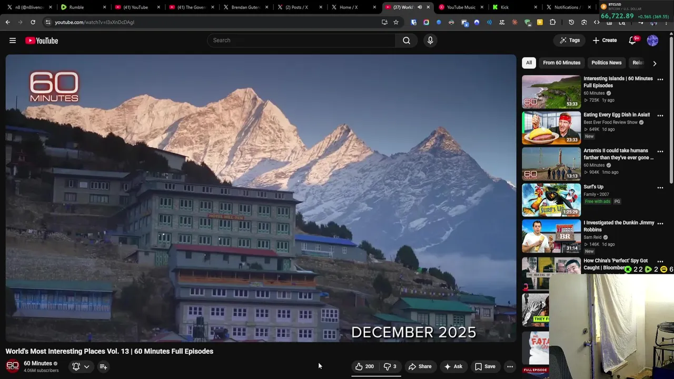Image resolution: width=674 pixels, height=379 pixels.
Task: Open options for Dunkin Jimmy Robbins video
Action: (x=660, y=223)
